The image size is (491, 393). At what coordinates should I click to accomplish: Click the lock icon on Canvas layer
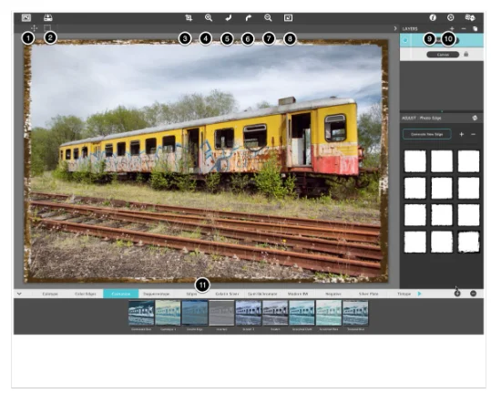click(x=466, y=54)
